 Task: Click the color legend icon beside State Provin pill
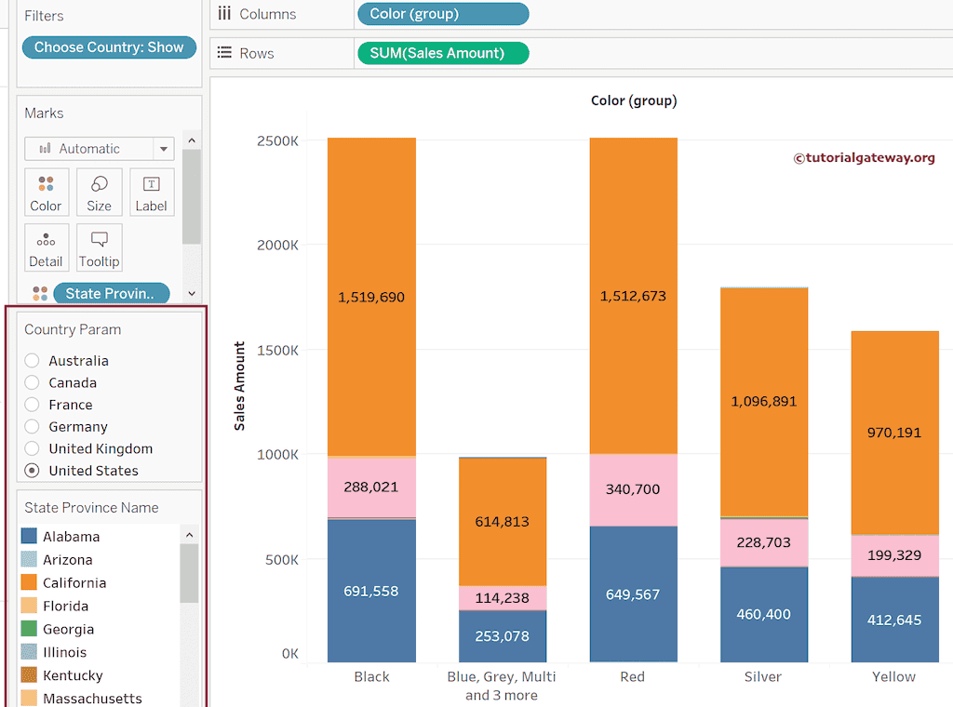click(x=39, y=293)
